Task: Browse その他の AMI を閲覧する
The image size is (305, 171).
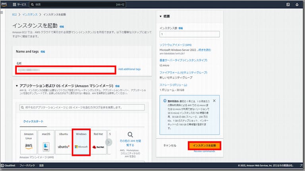Action: click(x=130, y=143)
